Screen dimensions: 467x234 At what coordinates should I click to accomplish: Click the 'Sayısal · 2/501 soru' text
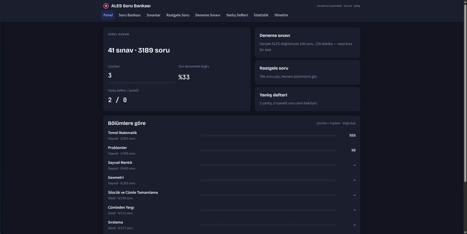click(122, 139)
